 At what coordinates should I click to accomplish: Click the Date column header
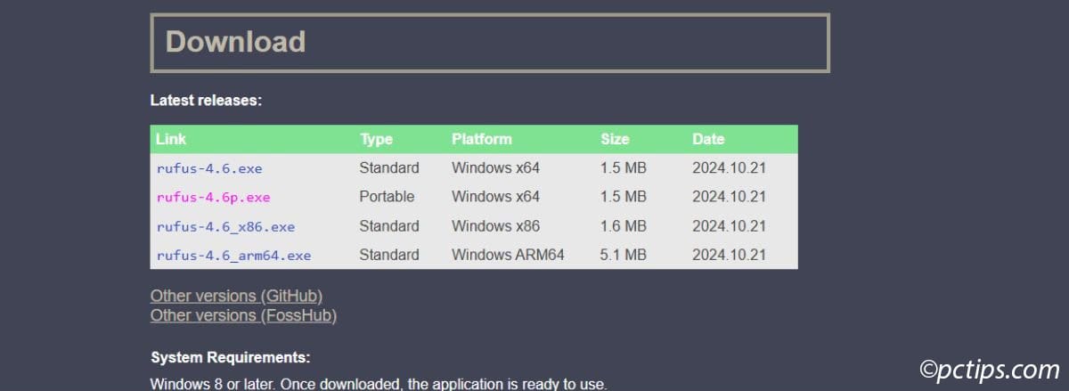click(708, 139)
